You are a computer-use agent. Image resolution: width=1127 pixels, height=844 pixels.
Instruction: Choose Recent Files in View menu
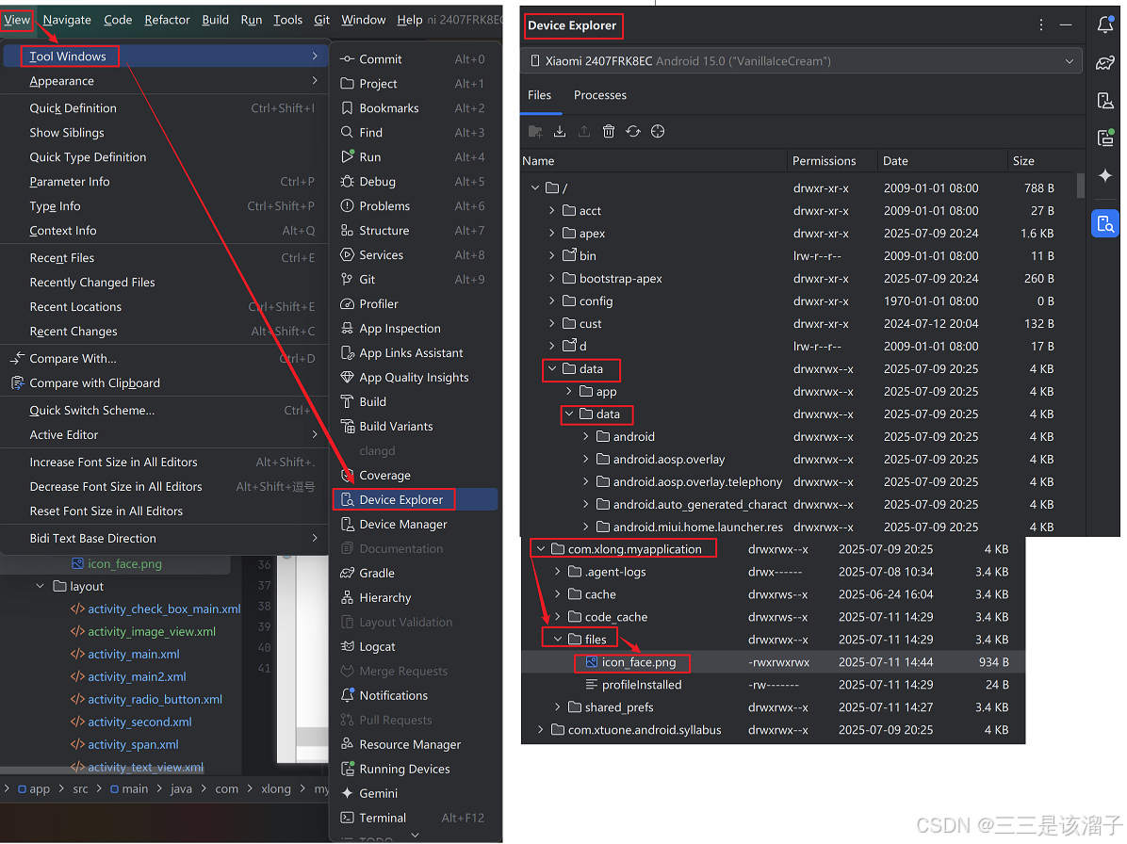(165, 257)
